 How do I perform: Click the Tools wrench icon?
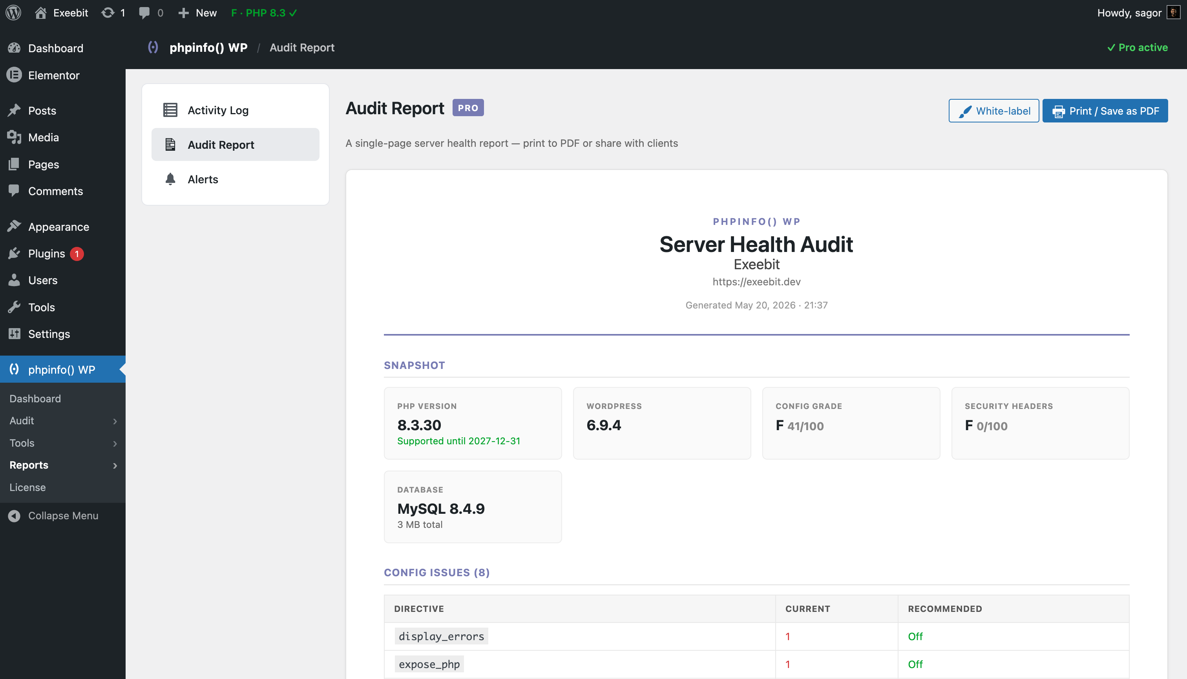(15, 307)
